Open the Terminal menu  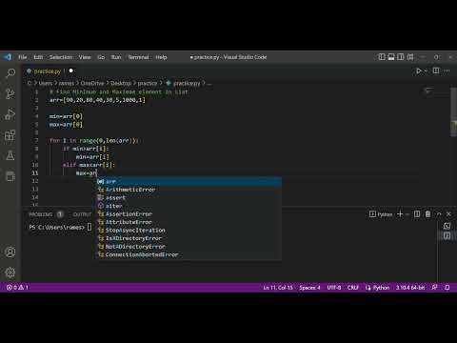pyautogui.click(x=138, y=57)
